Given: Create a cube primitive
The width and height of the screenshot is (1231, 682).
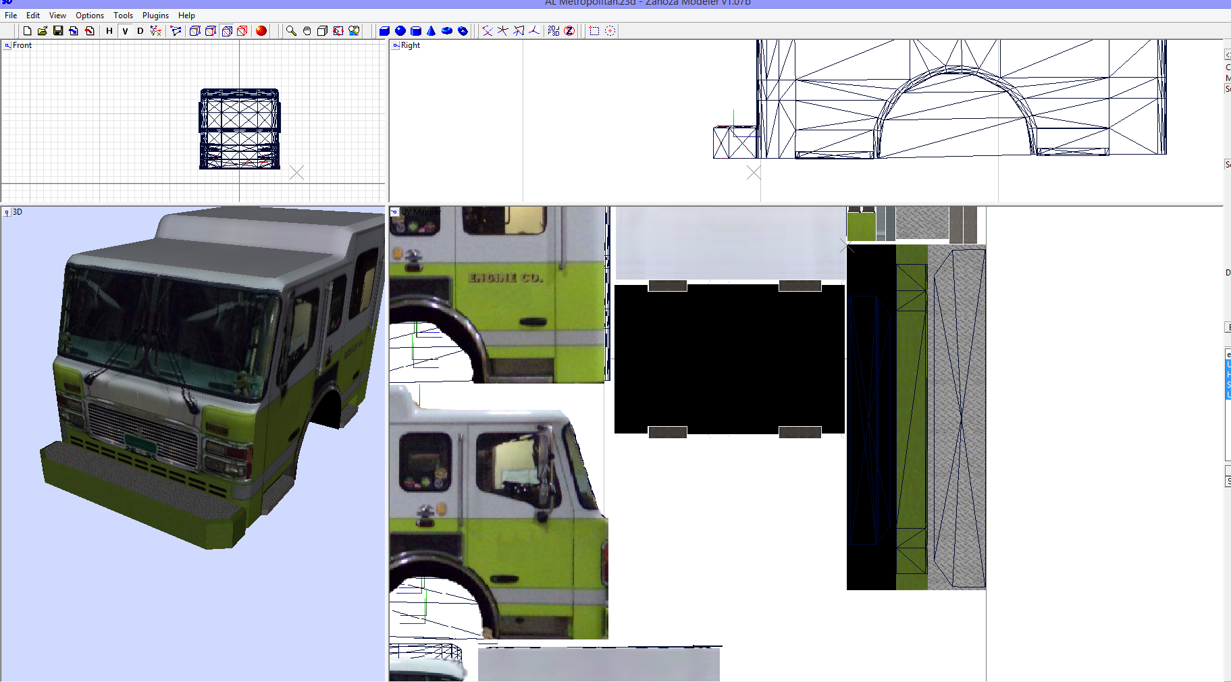Looking at the screenshot, I should 385,30.
